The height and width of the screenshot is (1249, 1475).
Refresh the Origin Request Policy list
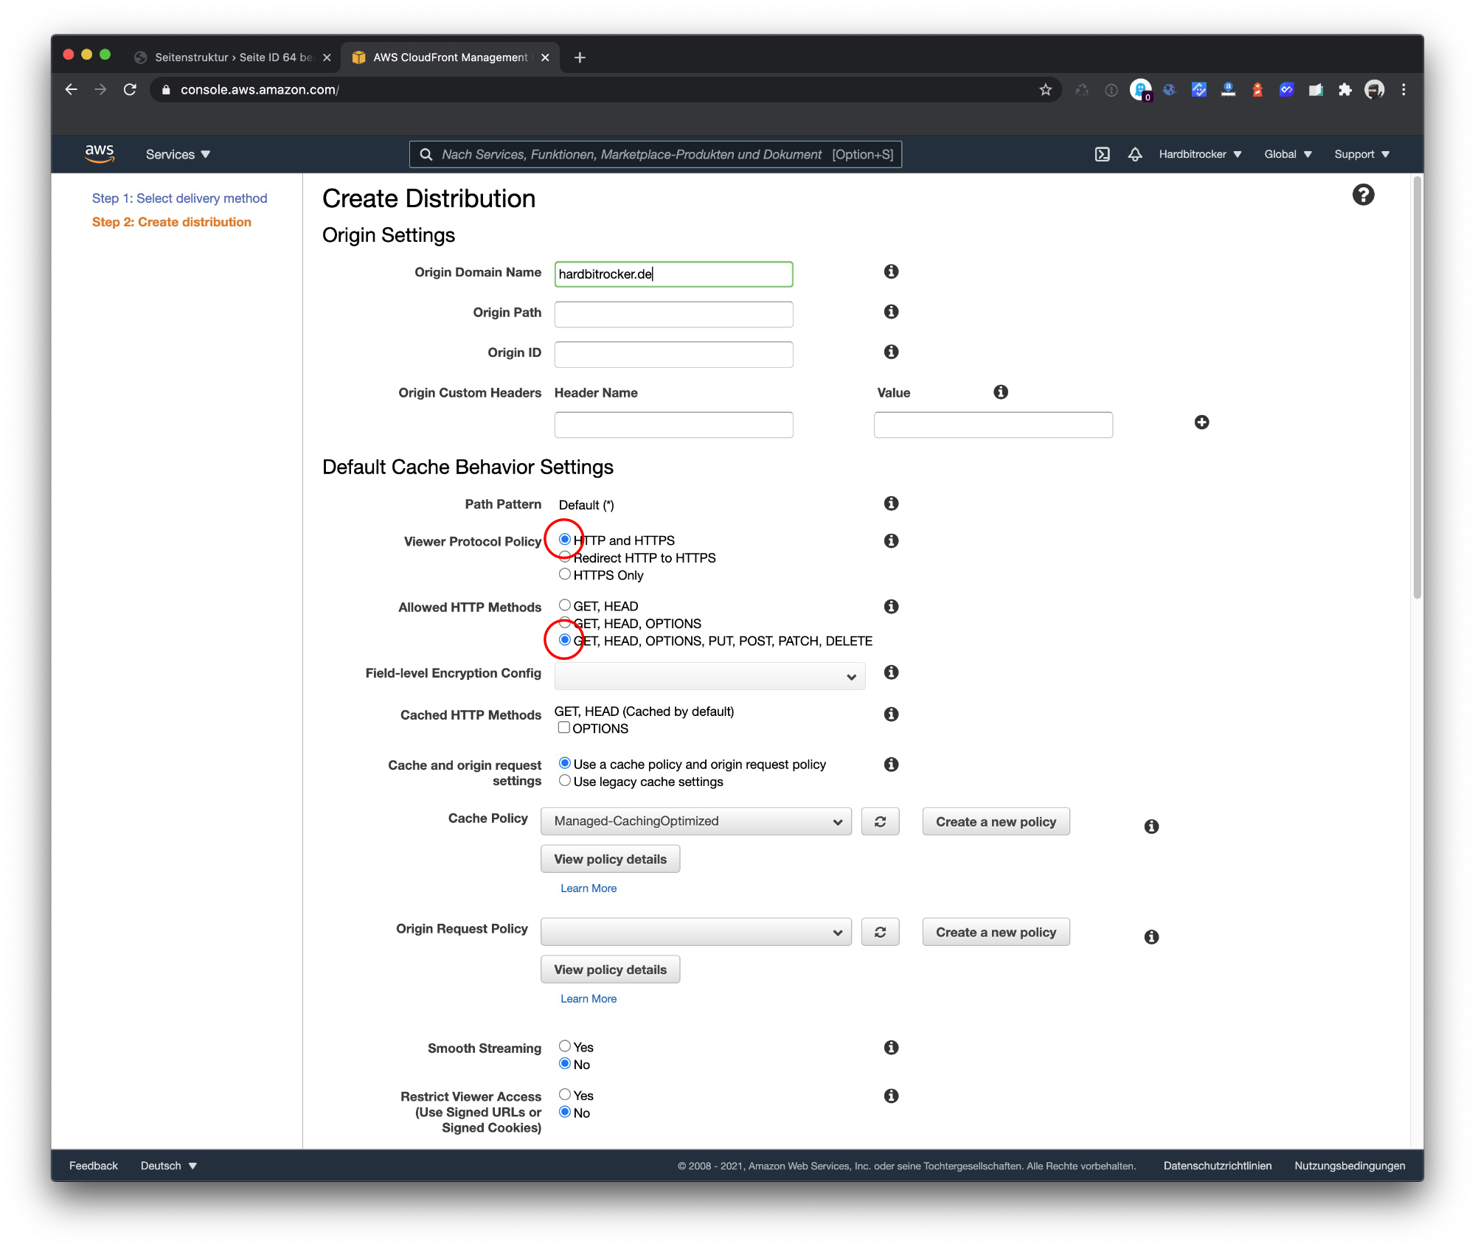(x=880, y=932)
